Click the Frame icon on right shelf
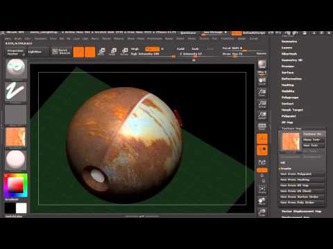 click(x=262, y=190)
